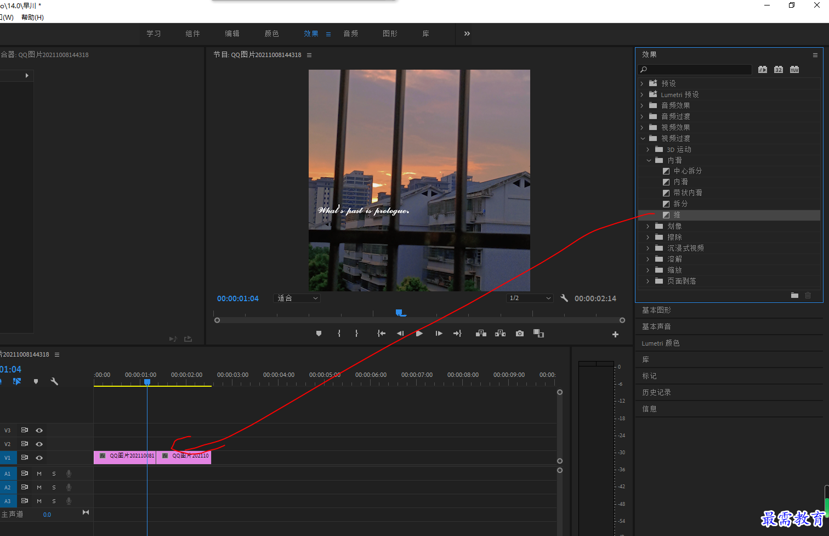Click the Mark Out bracket icon

pyautogui.click(x=356, y=334)
